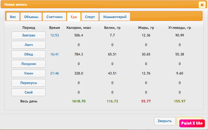The height and width of the screenshot is (130, 208).
Task: Click the Время column header
Action: point(55,28)
